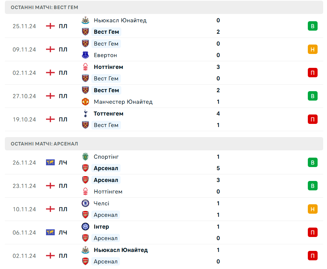Open the Ноттінгем link in 23.11.24 Arsenal match
This screenshot has width=327, height=269.
108,191
